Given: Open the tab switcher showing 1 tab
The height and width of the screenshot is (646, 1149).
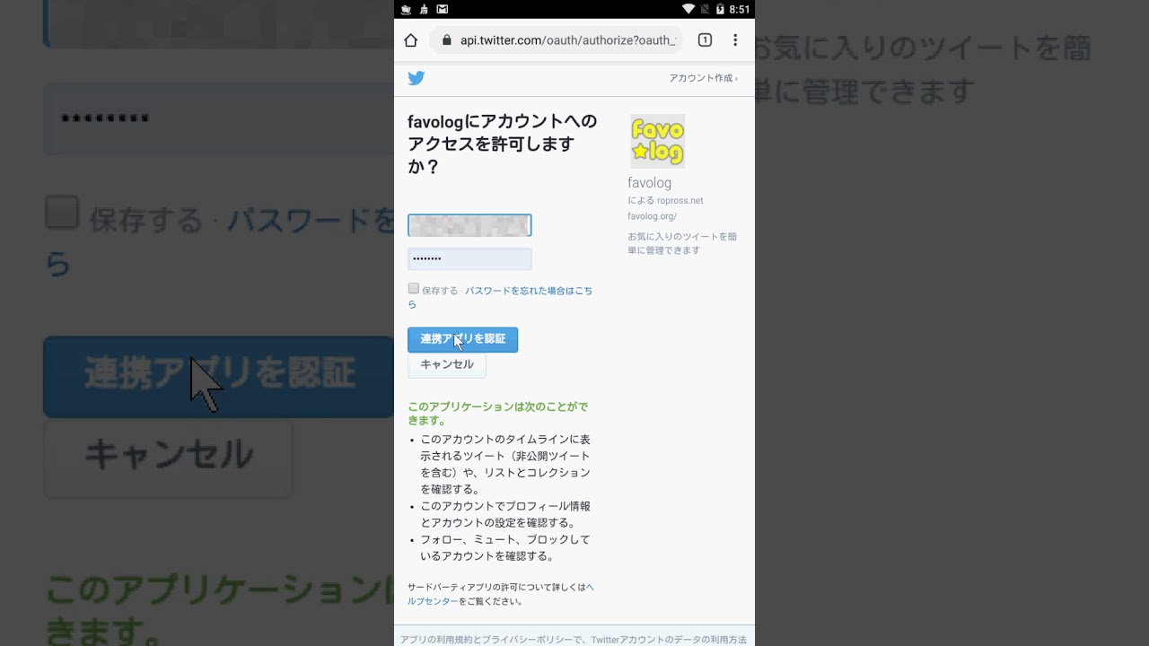Looking at the screenshot, I should point(705,40).
